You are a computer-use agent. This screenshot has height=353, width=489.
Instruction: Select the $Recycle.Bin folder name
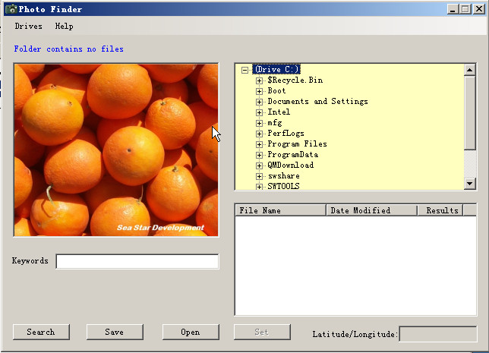pyautogui.click(x=295, y=80)
